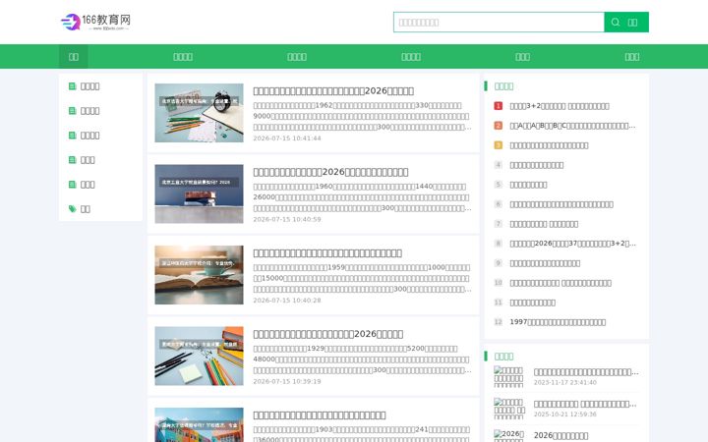Open the rank 5 hot list item

point(528,185)
